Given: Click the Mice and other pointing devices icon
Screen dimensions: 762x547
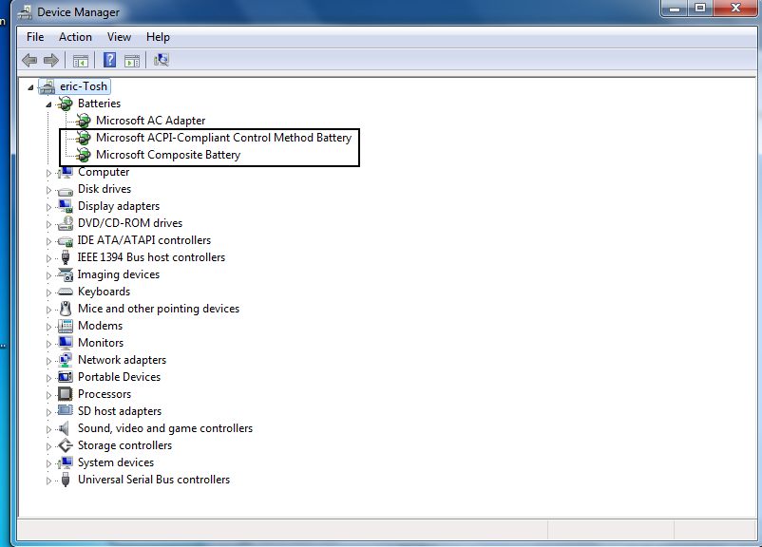Looking at the screenshot, I should coord(66,309).
